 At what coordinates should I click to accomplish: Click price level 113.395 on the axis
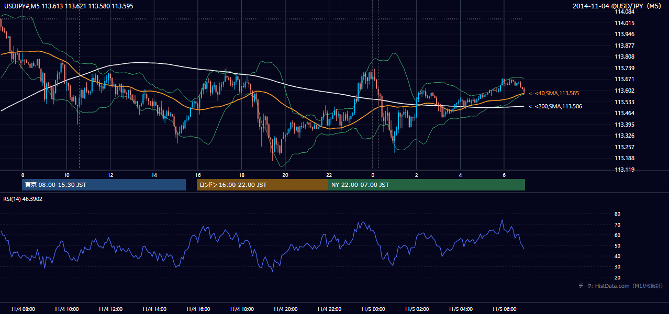click(625, 125)
